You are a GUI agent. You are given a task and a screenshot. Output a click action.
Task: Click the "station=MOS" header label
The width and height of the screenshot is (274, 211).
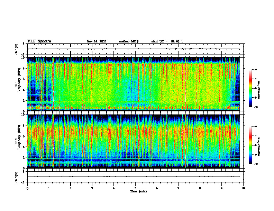point(129,41)
